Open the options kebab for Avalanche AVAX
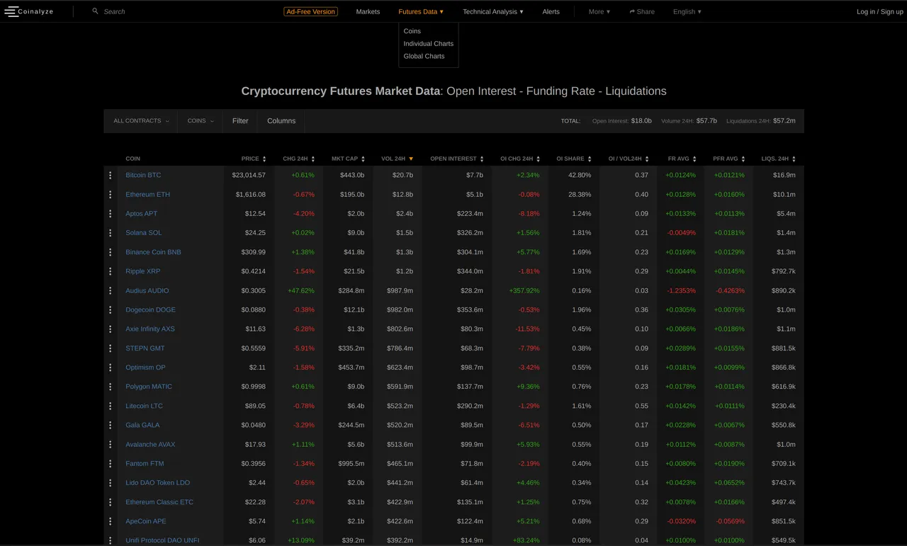This screenshot has height=546, width=907. coord(111,444)
